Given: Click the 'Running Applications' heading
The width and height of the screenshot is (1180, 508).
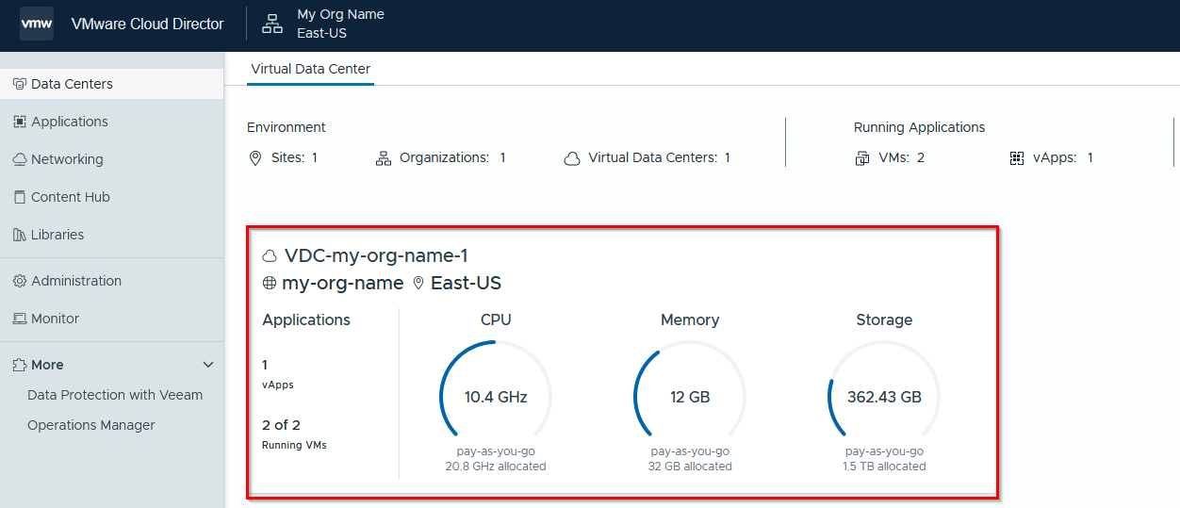Looking at the screenshot, I should (919, 127).
